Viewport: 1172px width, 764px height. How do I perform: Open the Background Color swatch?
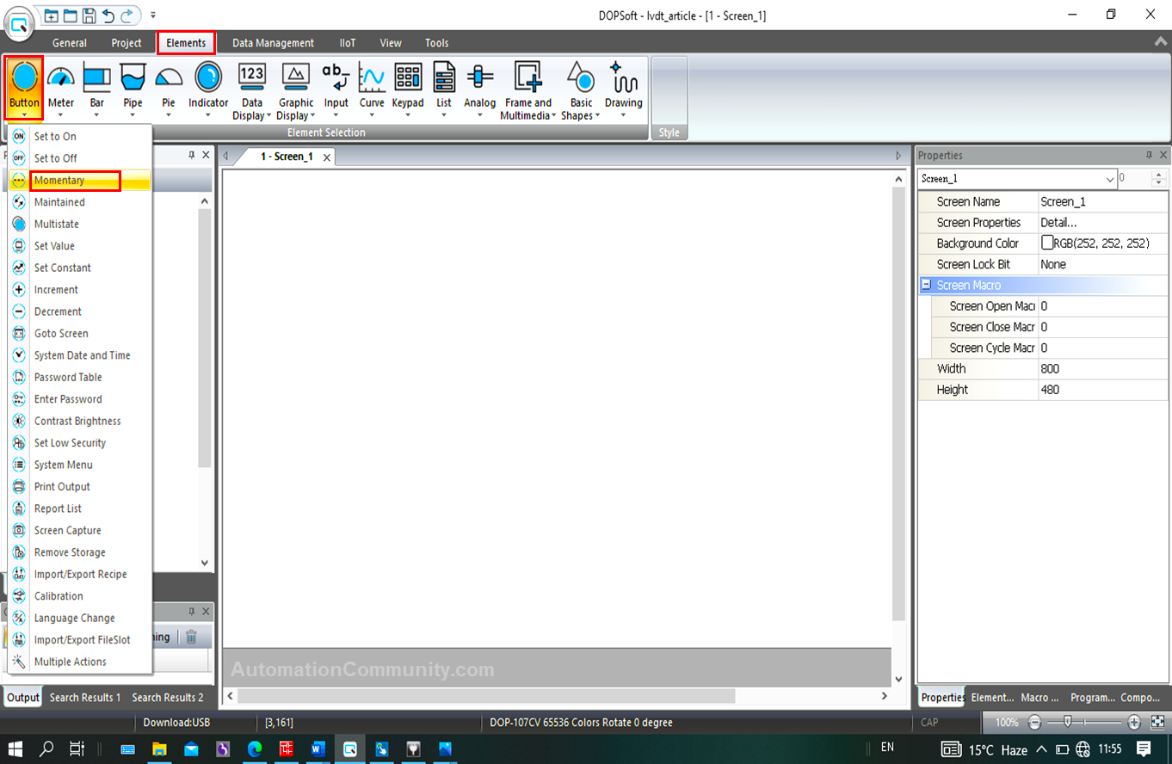coord(1049,243)
